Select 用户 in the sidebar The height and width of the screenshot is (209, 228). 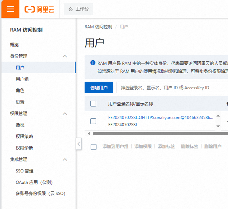tap(38, 67)
